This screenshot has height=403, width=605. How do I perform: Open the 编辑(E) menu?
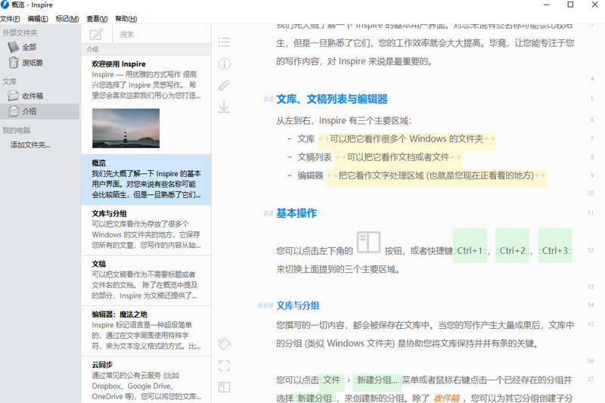click(x=38, y=18)
